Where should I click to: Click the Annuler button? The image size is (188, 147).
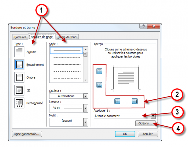click(148, 134)
